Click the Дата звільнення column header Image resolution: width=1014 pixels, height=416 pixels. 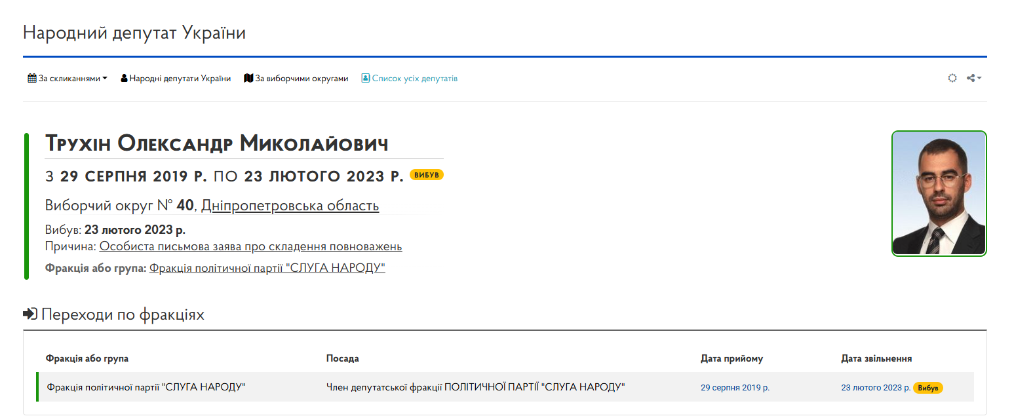click(876, 358)
